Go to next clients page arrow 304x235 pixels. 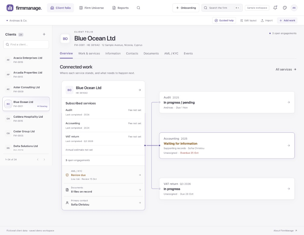[x=44, y=159]
